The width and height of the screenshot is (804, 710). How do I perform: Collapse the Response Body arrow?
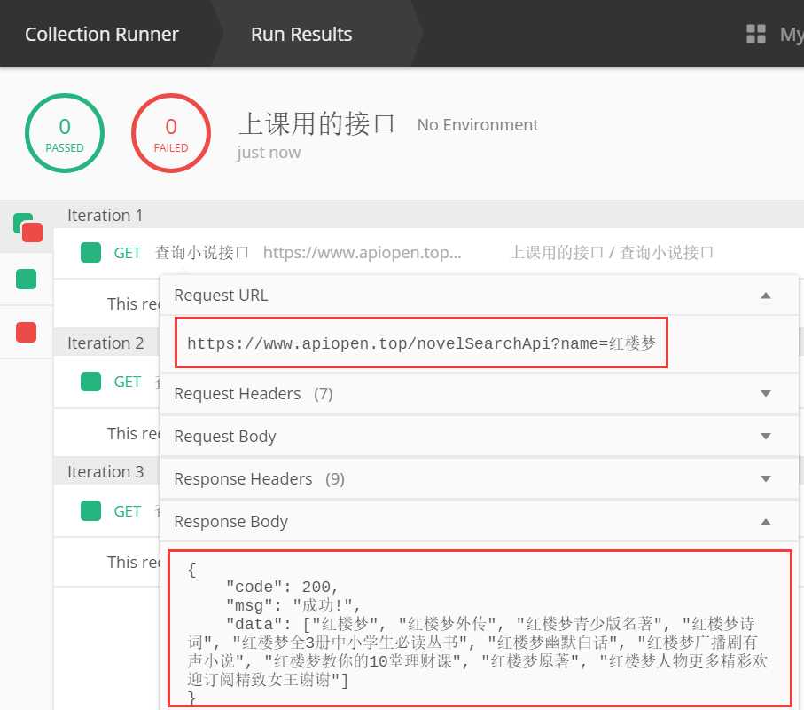coord(766,522)
